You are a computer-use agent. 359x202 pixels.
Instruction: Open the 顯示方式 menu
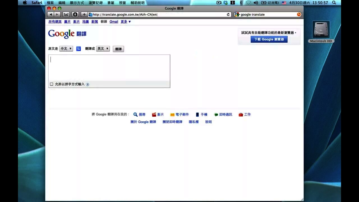click(x=77, y=3)
